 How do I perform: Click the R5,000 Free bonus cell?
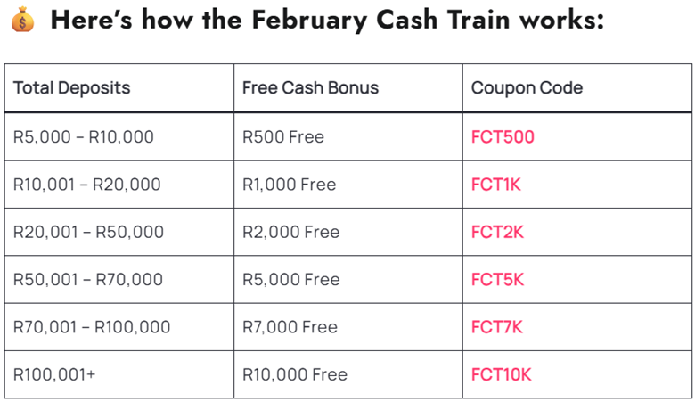[x=290, y=280]
